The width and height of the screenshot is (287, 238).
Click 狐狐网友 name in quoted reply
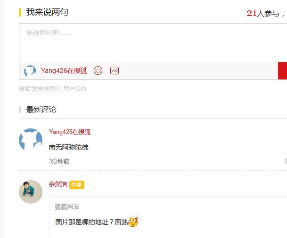pos(67,207)
